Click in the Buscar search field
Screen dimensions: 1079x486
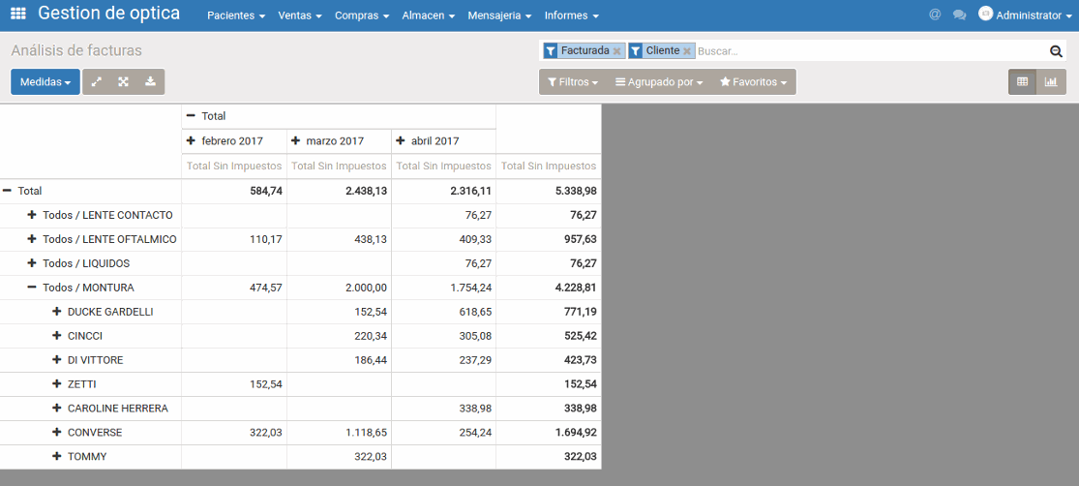tap(869, 51)
